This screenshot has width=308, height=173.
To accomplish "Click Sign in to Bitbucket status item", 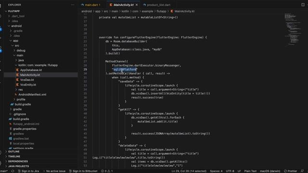I will pos(83,171).
